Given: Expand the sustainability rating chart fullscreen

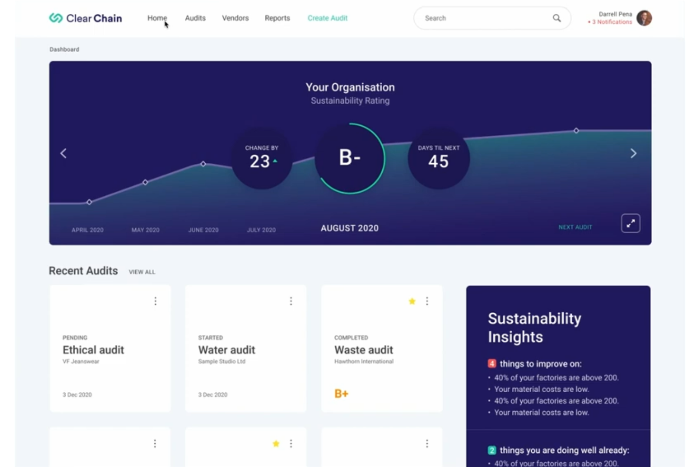Looking at the screenshot, I should [x=630, y=223].
